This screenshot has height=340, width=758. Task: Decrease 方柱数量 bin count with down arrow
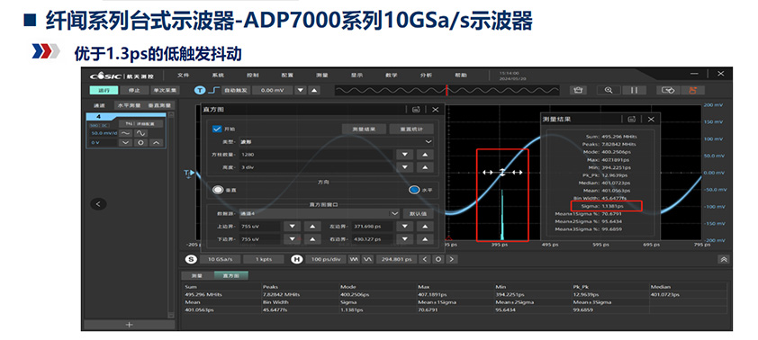tap(404, 155)
